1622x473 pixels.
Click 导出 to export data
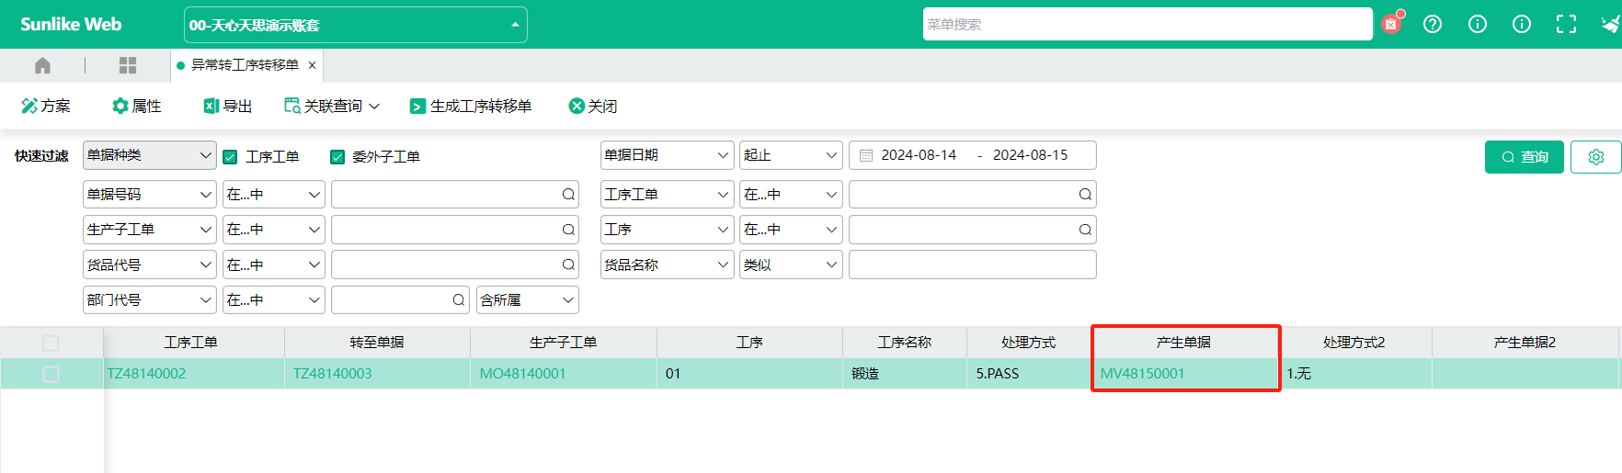click(227, 106)
